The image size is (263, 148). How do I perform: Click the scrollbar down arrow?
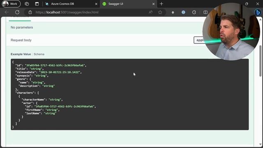[260, 144]
